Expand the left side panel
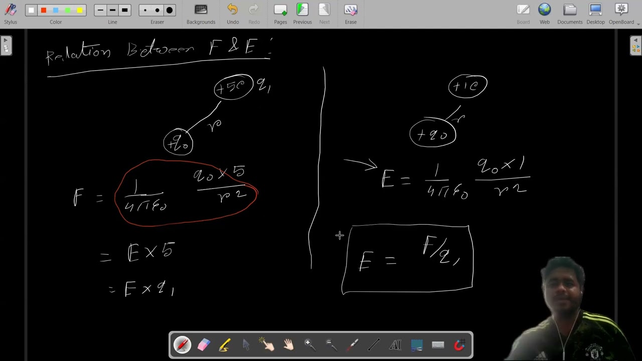The height and width of the screenshot is (361, 642). coord(6,46)
